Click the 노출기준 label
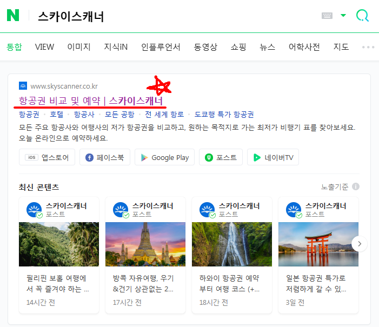 335,187
